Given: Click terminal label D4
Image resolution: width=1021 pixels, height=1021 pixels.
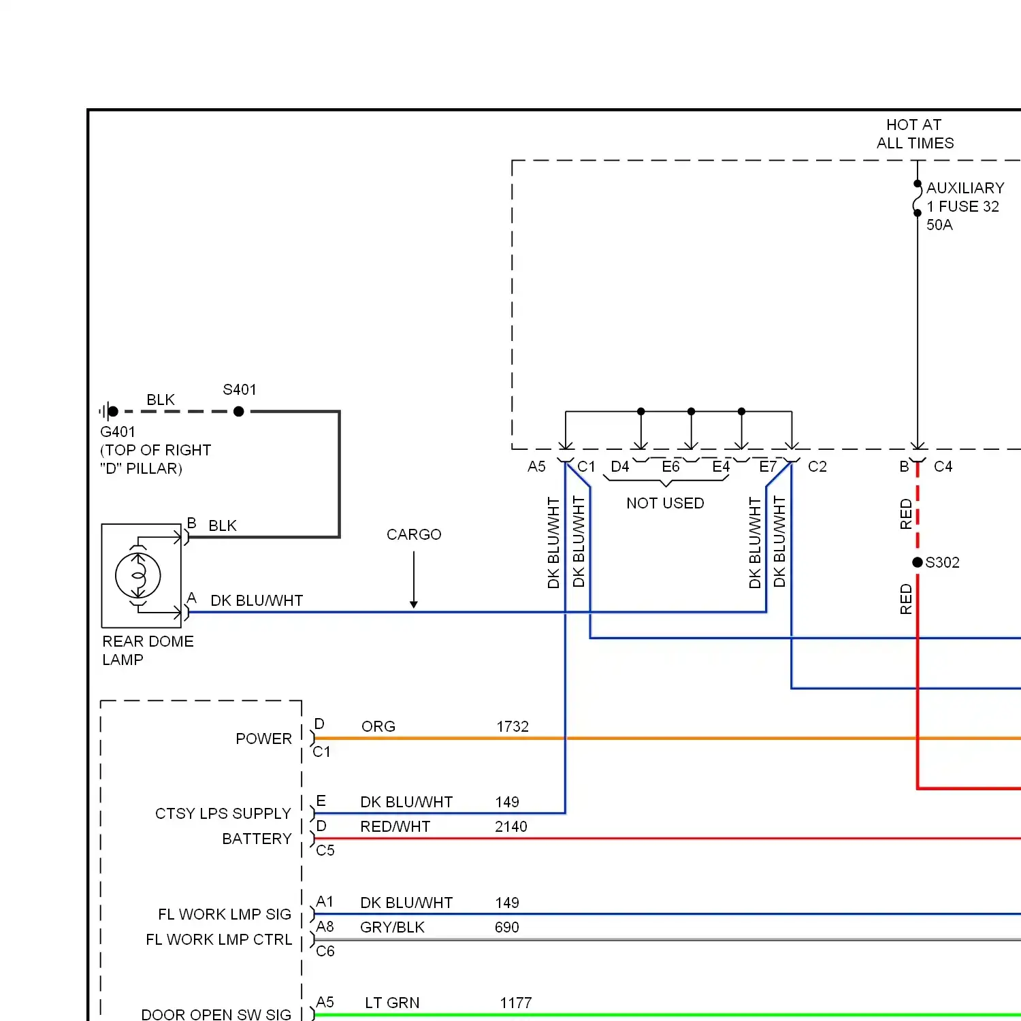Looking at the screenshot, I should click(x=619, y=466).
